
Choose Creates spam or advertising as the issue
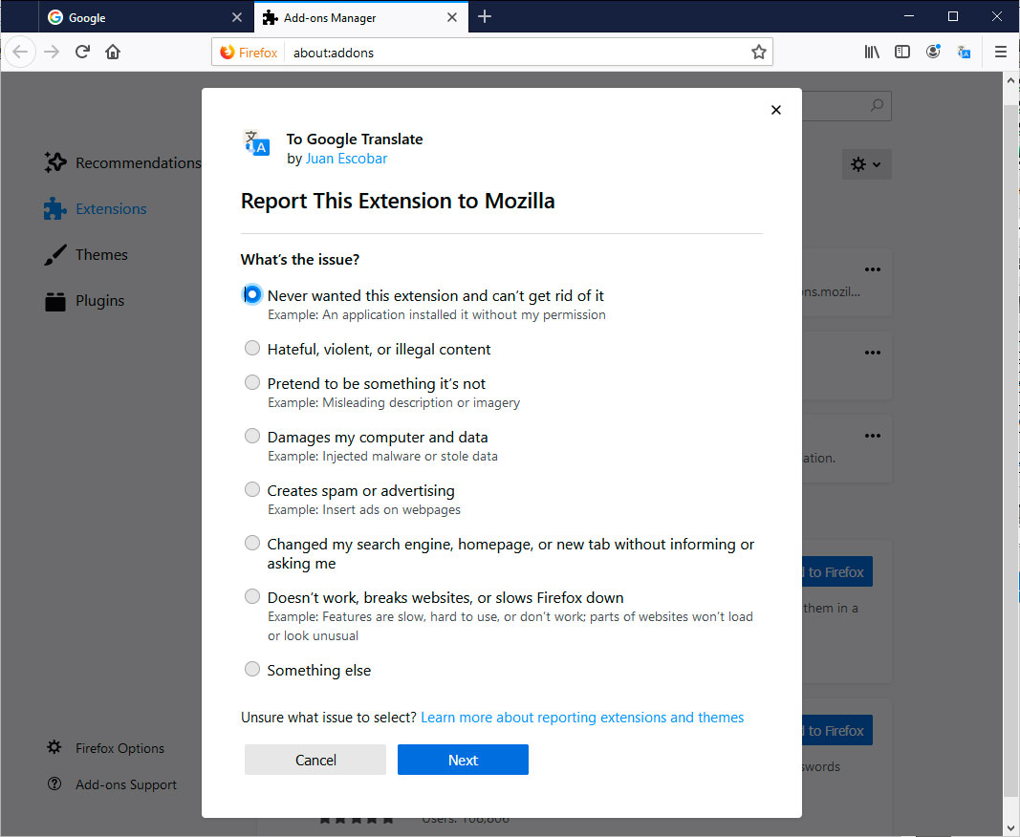click(x=252, y=489)
